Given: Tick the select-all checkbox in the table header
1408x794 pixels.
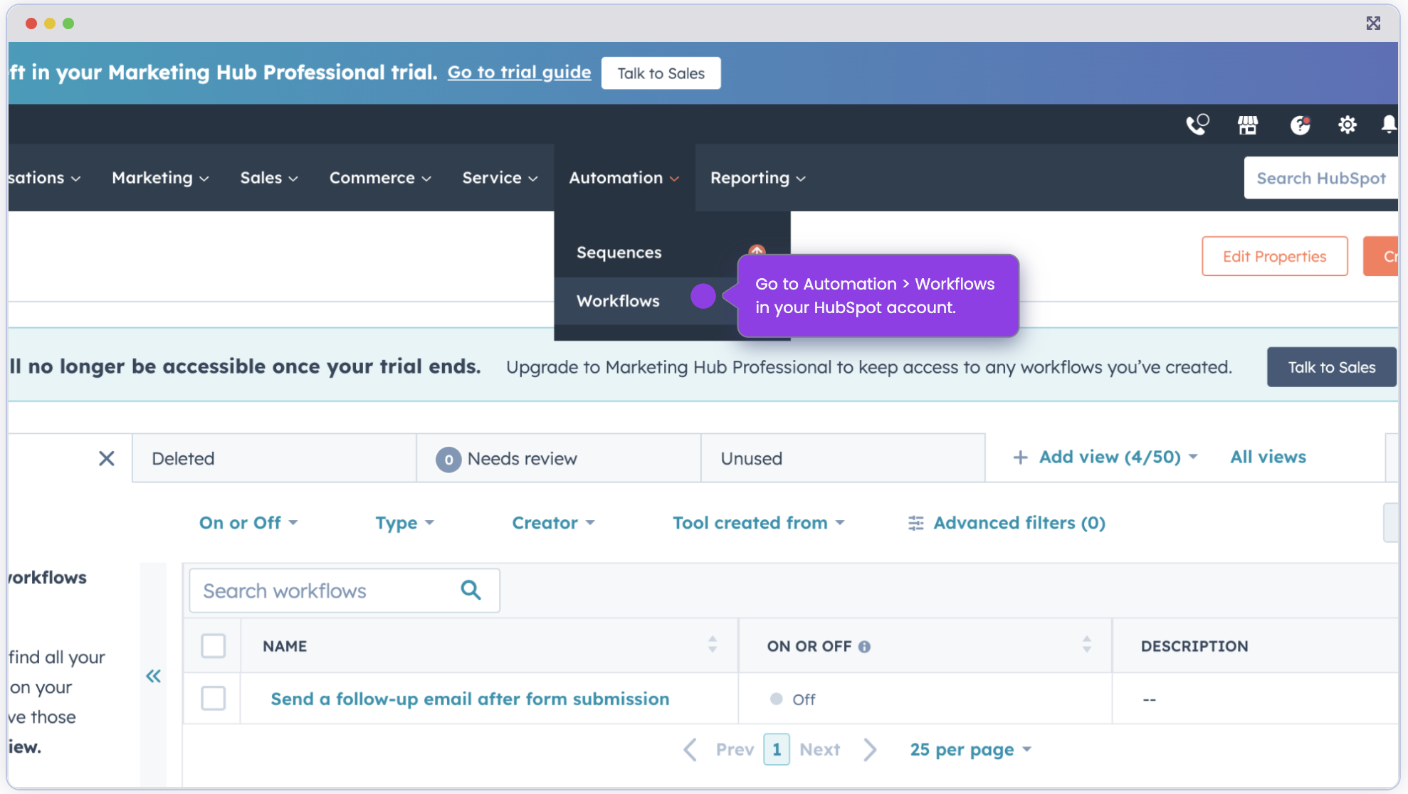Looking at the screenshot, I should click(x=213, y=645).
